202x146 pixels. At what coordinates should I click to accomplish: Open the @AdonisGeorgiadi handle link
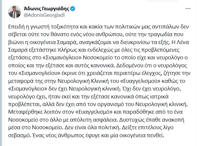click(44, 15)
